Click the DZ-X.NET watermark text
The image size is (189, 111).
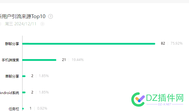(165, 104)
